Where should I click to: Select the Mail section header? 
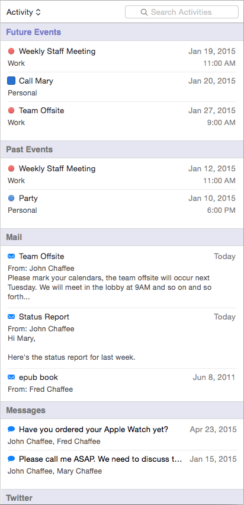(122, 237)
